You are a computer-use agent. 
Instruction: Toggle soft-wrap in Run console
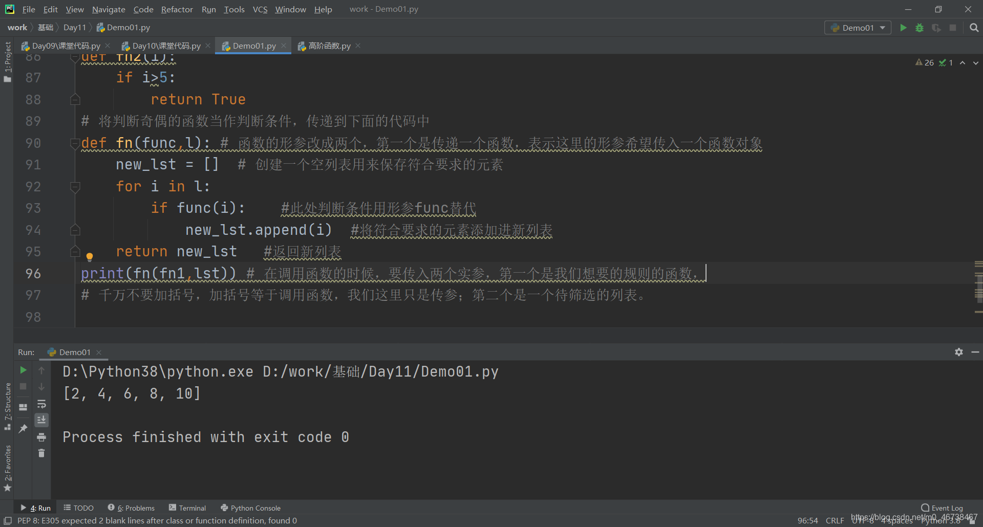41,404
